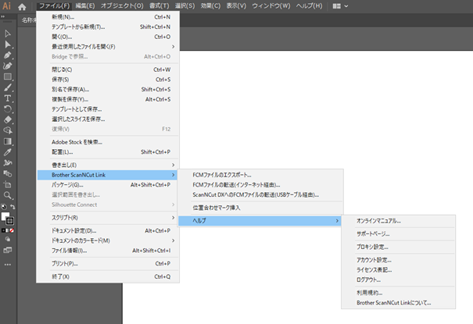Open Edit Toolbar three dots
This screenshot has height=324, width=473.
(x=8, y=265)
